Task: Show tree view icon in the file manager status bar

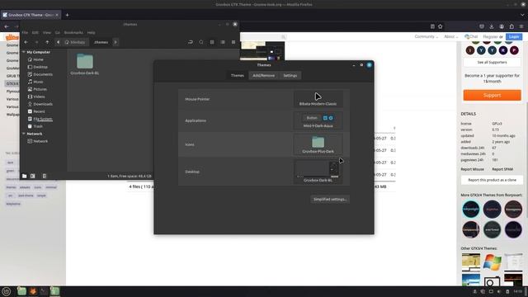Action: 33,176
